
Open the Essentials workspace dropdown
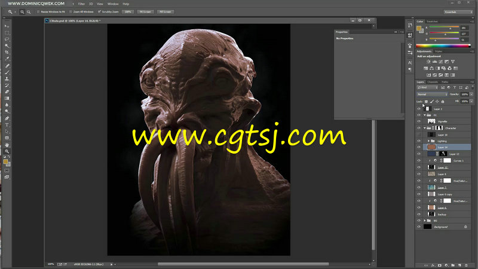[458, 12]
